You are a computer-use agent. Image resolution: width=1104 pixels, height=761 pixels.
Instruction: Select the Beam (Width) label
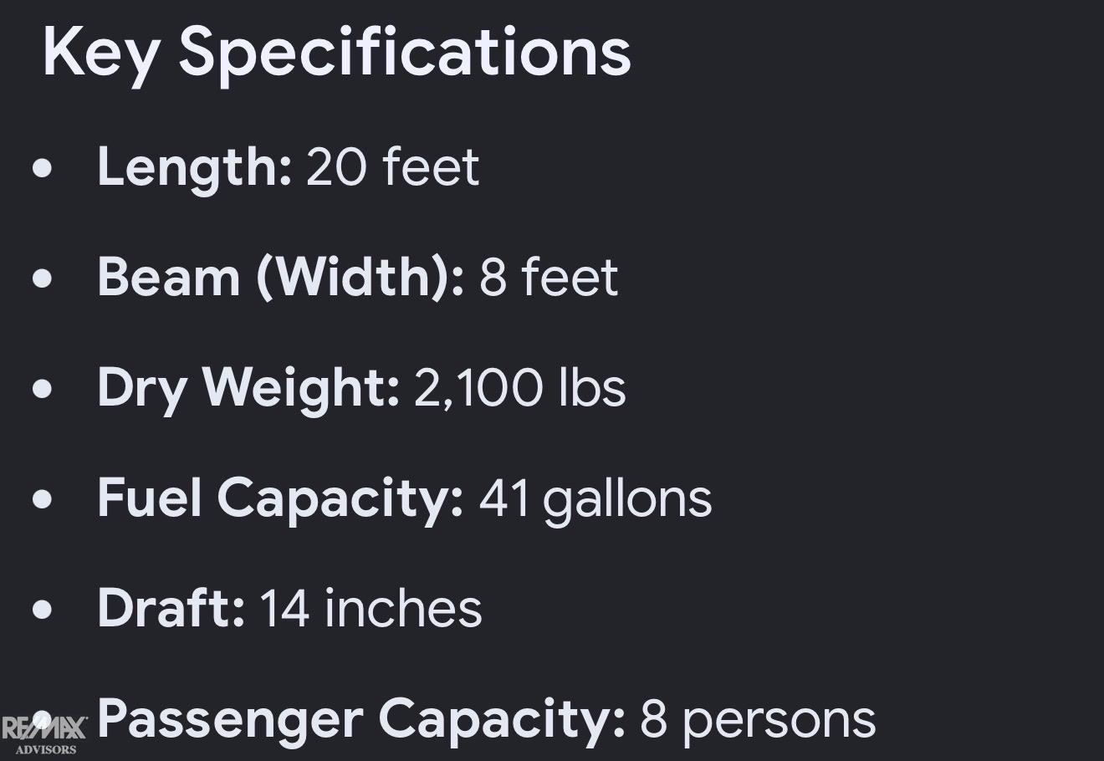click(280, 277)
